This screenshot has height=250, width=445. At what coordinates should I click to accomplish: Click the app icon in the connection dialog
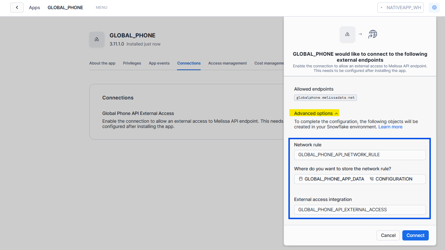click(347, 34)
